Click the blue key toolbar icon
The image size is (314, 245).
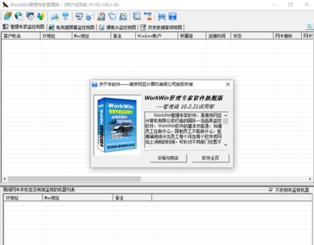[x=66, y=16]
